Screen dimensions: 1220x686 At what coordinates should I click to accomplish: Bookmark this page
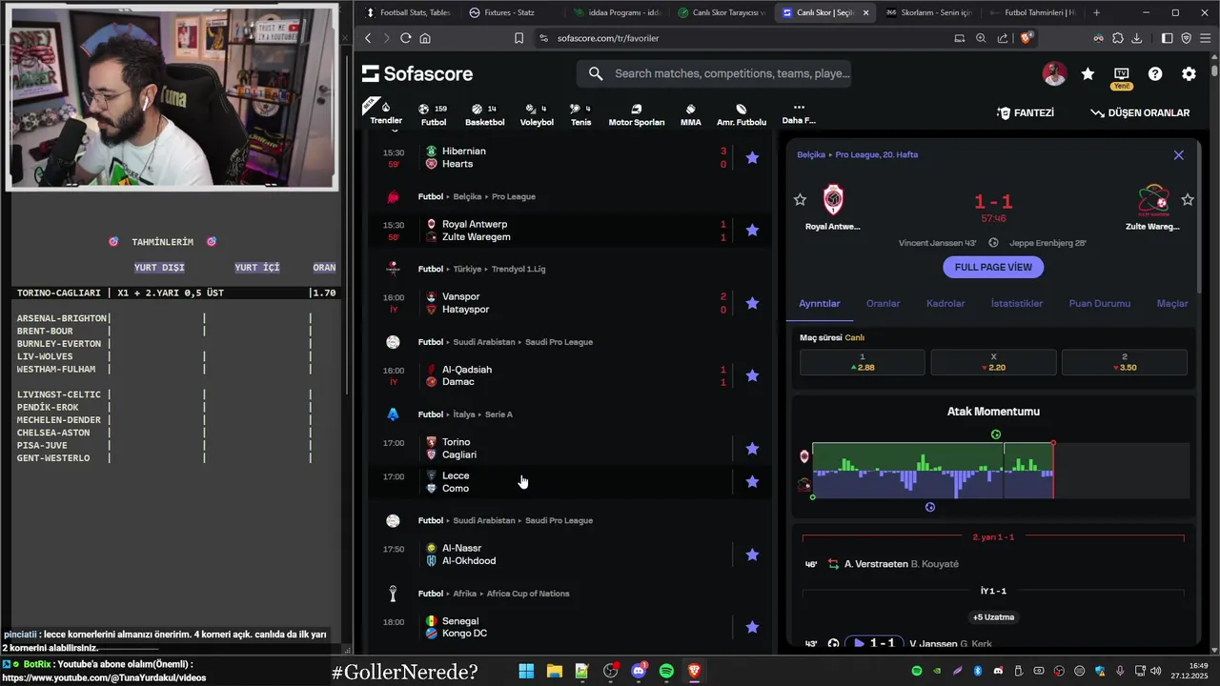(518, 38)
